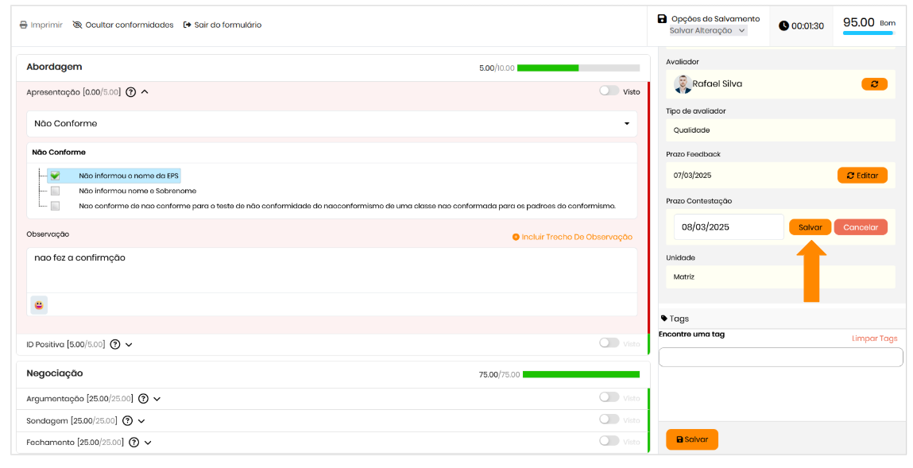Click the Ocultar conformidades eye icon
The height and width of the screenshot is (468, 913).
click(77, 25)
